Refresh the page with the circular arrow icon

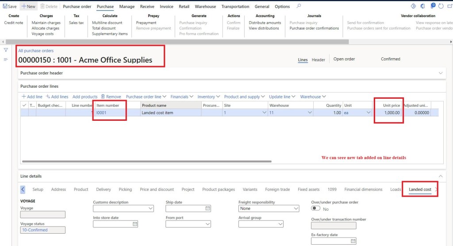coord(441,6)
